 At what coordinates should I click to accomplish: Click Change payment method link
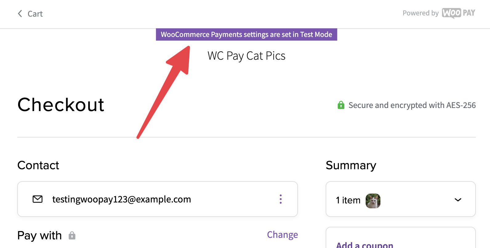282,235
